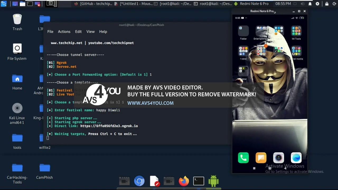
Task: Open the terminal Edit menu
Action: click(x=78, y=31)
